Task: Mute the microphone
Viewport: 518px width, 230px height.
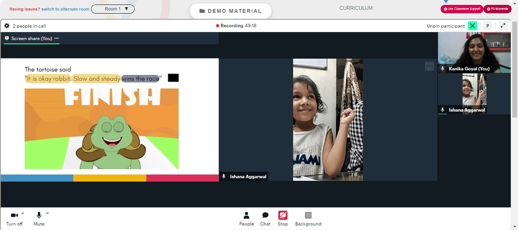Action: pyautogui.click(x=39, y=215)
